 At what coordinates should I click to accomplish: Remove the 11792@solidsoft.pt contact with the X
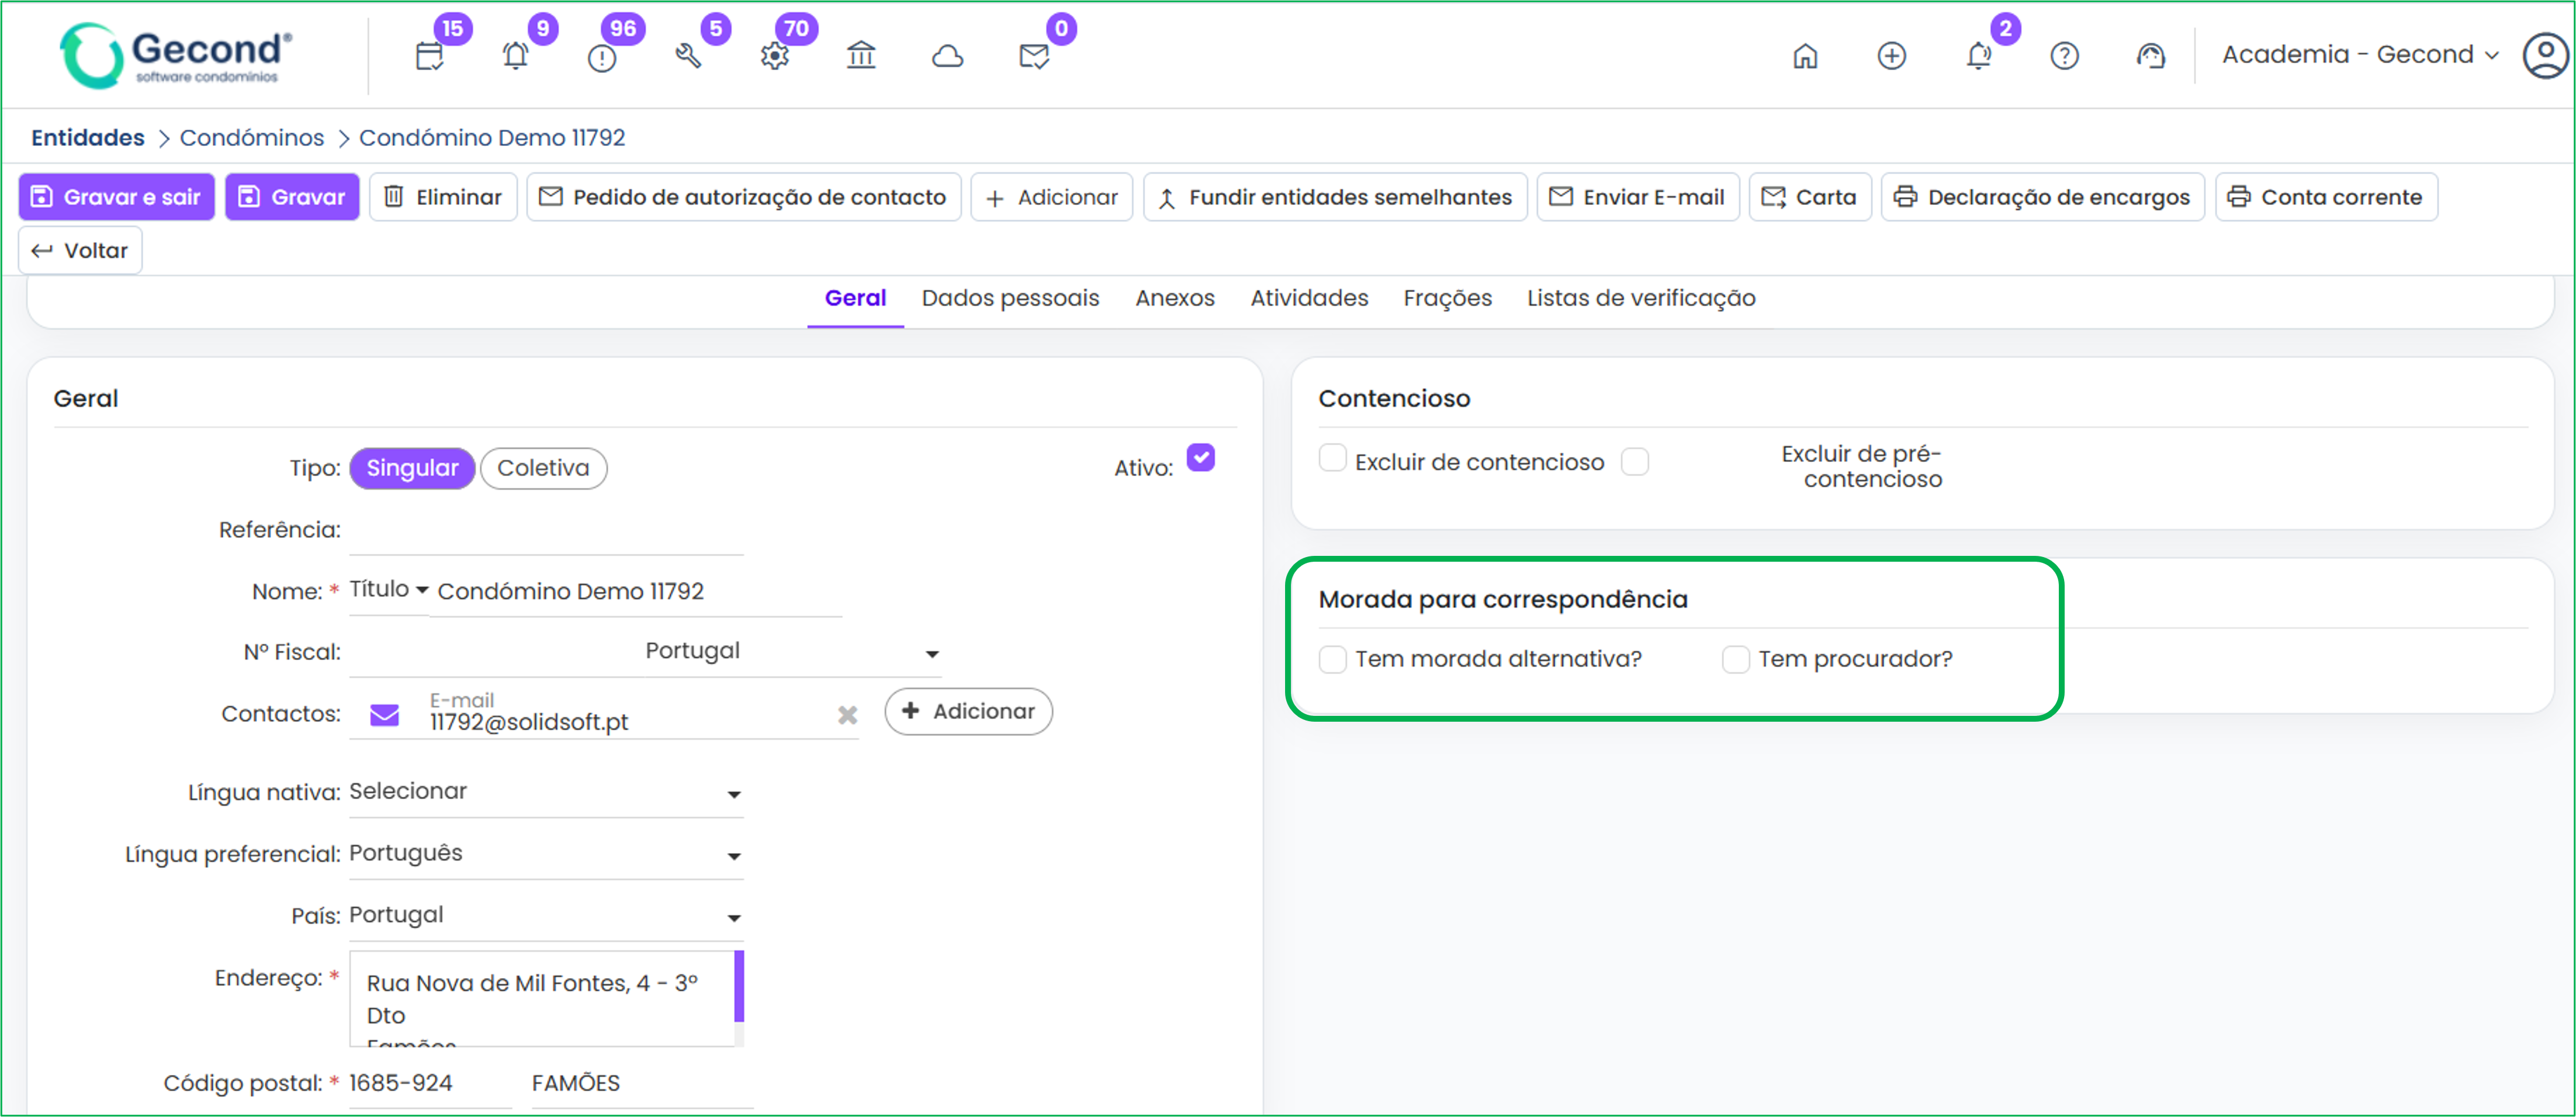point(848,714)
